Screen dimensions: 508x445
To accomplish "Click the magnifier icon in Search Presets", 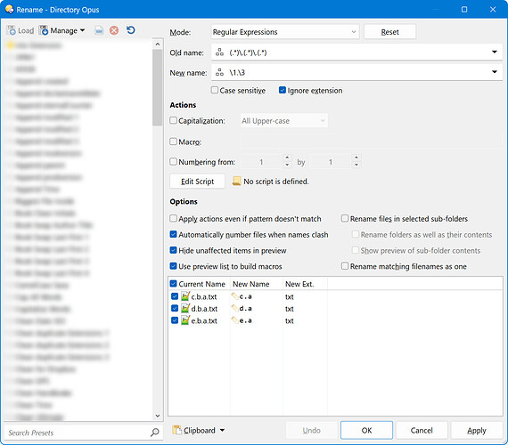I will coord(154,432).
